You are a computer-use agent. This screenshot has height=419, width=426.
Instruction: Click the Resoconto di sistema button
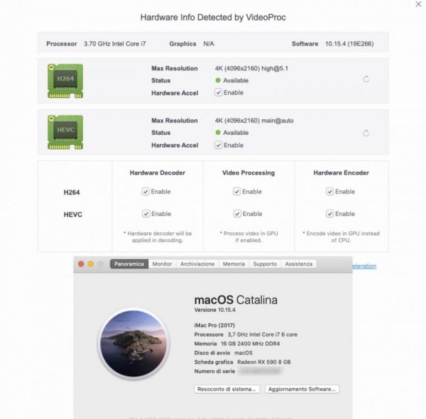coord(226,389)
